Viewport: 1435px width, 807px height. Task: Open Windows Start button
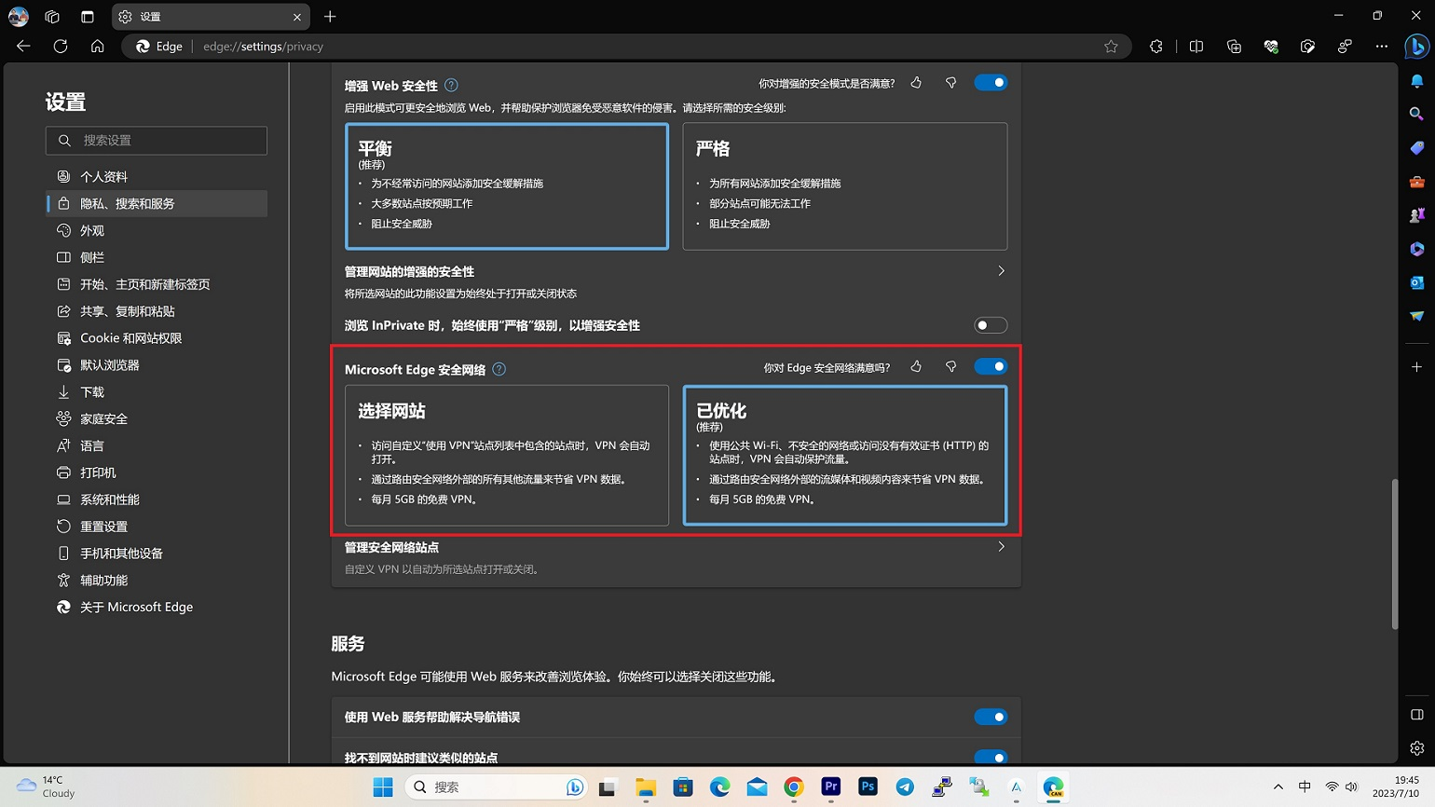click(x=383, y=787)
